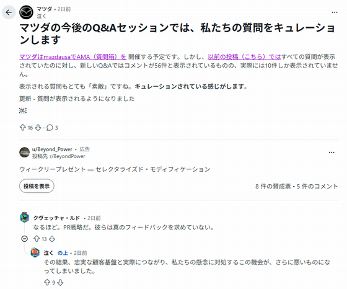This screenshot has height=289, width=347.
Task: Click the main post vote count 16
Action: tap(30, 128)
